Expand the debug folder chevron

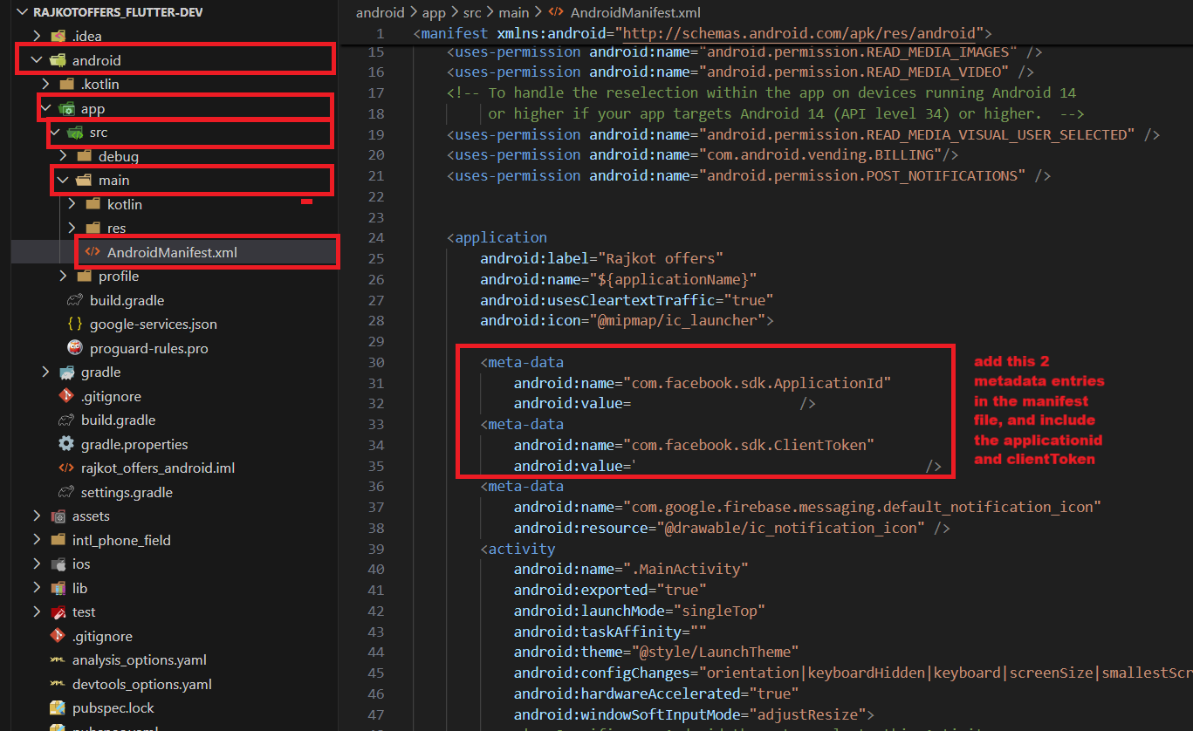63,156
